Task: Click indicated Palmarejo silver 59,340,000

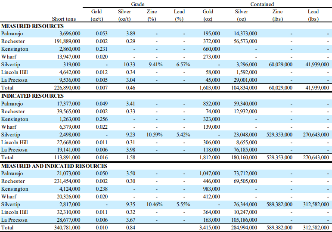Action: point(245,104)
